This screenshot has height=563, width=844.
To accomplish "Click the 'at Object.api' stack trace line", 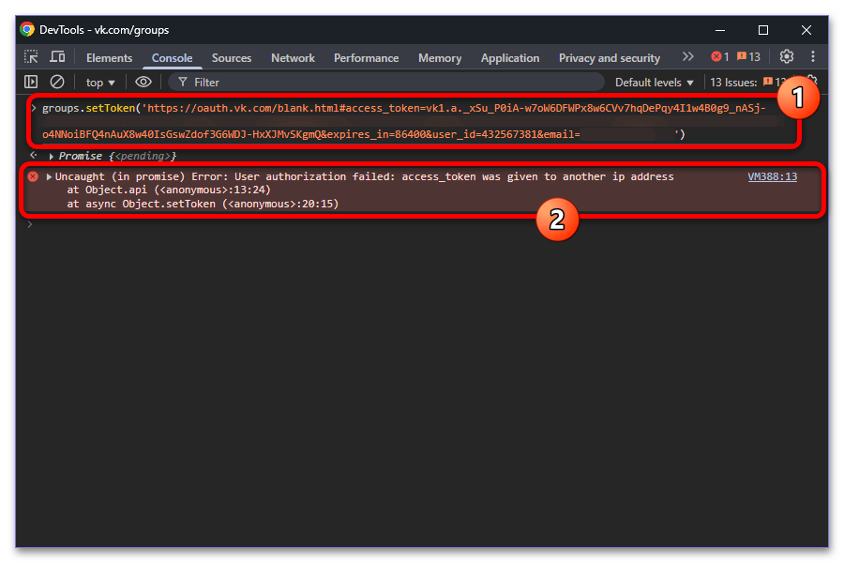I will [169, 190].
